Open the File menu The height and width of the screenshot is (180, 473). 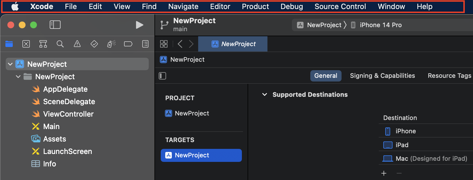tap(71, 7)
